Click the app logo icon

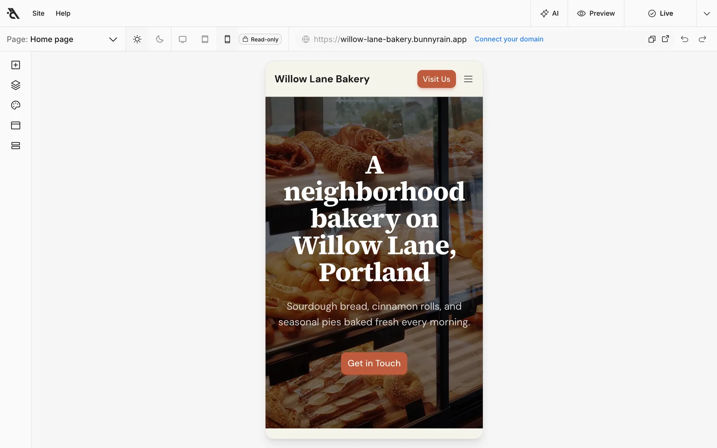[13, 13]
